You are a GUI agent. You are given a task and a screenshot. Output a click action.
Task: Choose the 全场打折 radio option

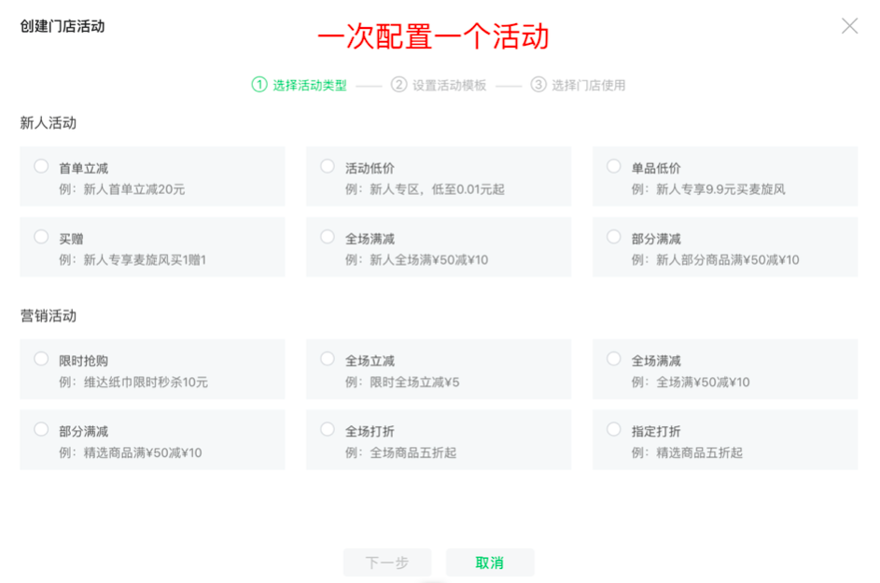coord(328,430)
